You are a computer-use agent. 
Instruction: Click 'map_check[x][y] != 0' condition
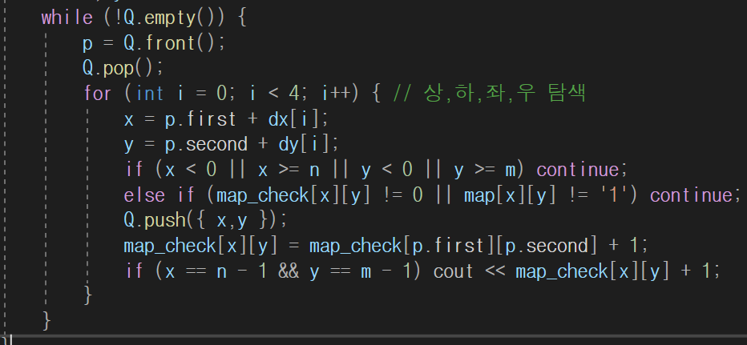pos(319,195)
